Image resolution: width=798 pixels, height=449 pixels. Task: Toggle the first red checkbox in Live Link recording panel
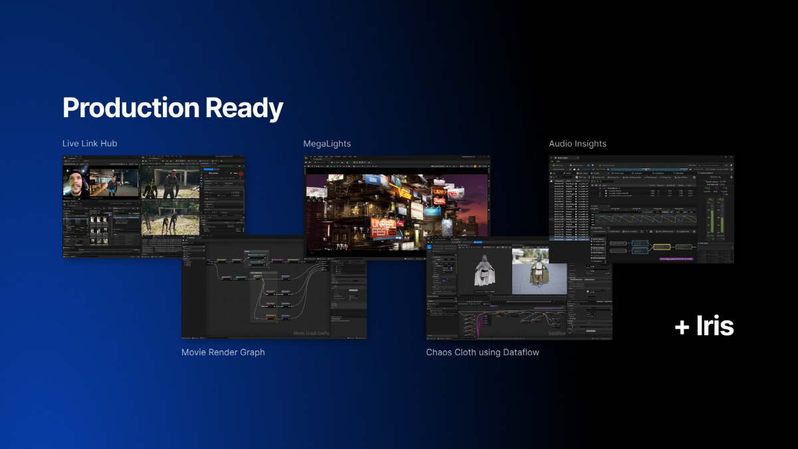tap(205, 192)
